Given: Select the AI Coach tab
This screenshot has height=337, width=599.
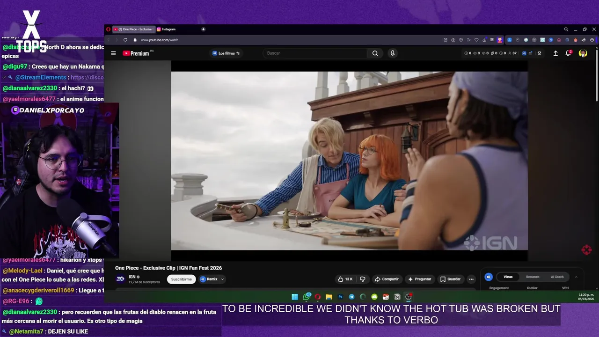Looking at the screenshot, I should pyautogui.click(x=557, y=277).
